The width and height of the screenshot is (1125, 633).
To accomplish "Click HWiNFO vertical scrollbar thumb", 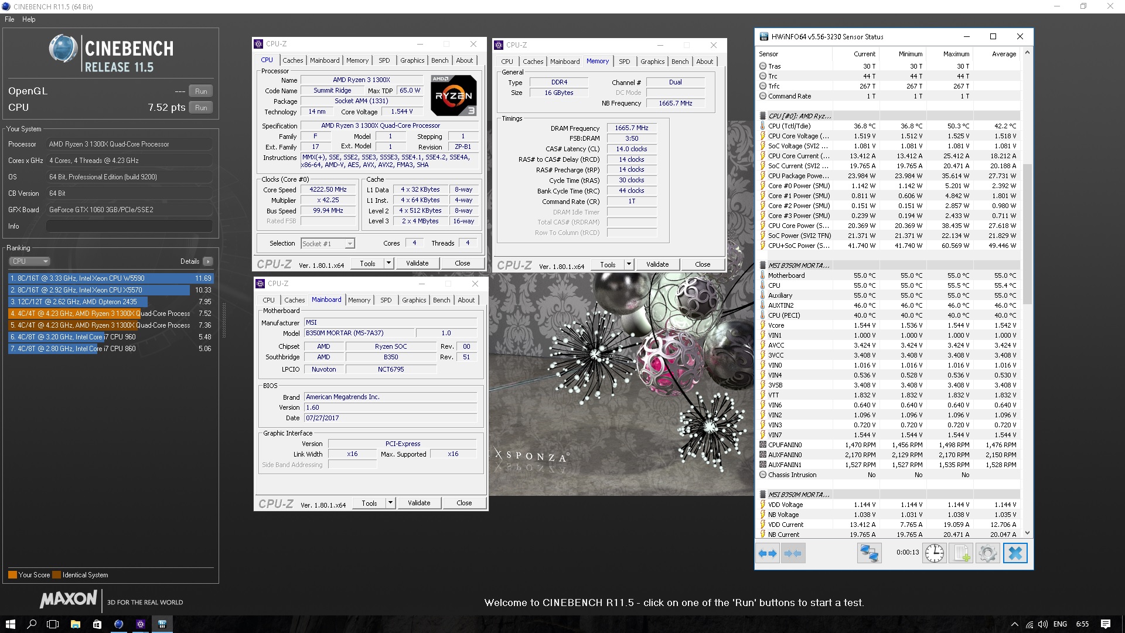I will [1027, 233].
